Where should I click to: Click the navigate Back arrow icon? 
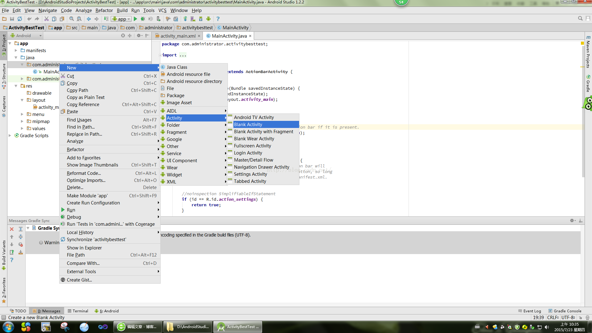(89, 19)
